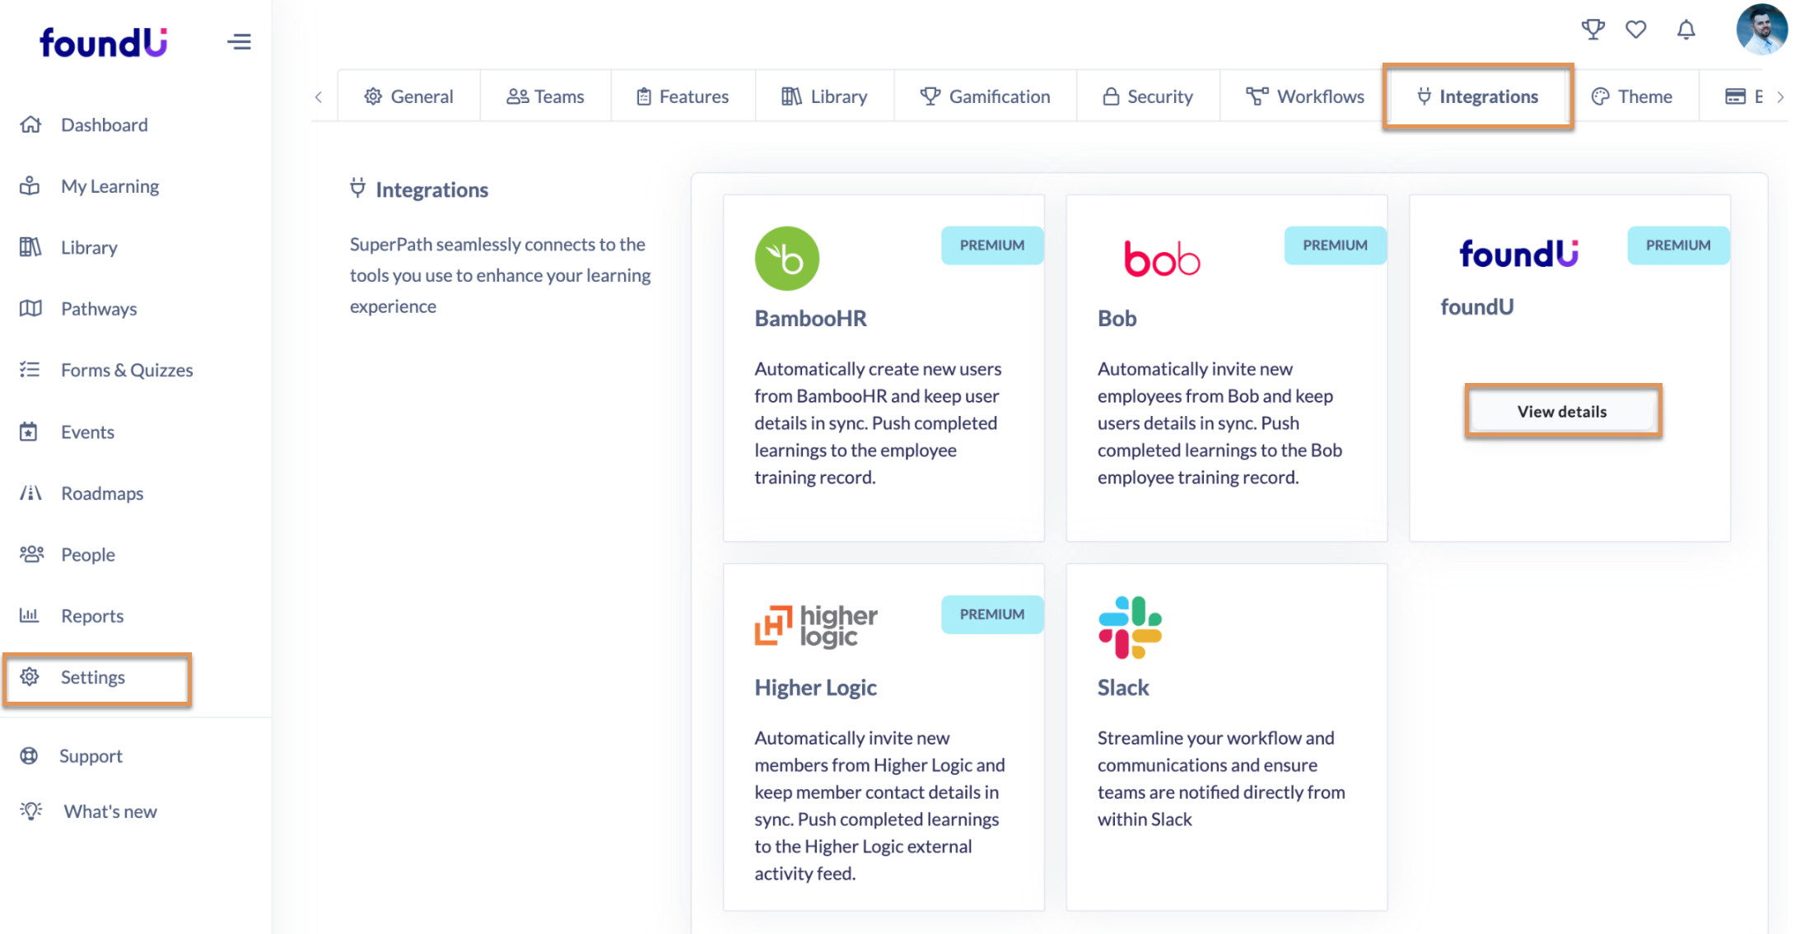Toggle the sidebar hamburger menu
The height and width of the screenshot is (934, 1814).
point(239,42)
